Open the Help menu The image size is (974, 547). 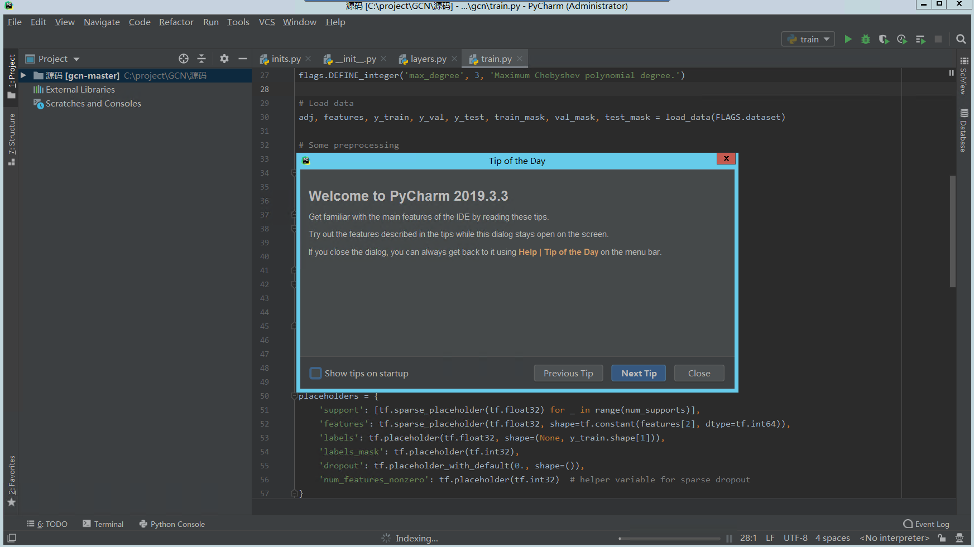point(335,22)
